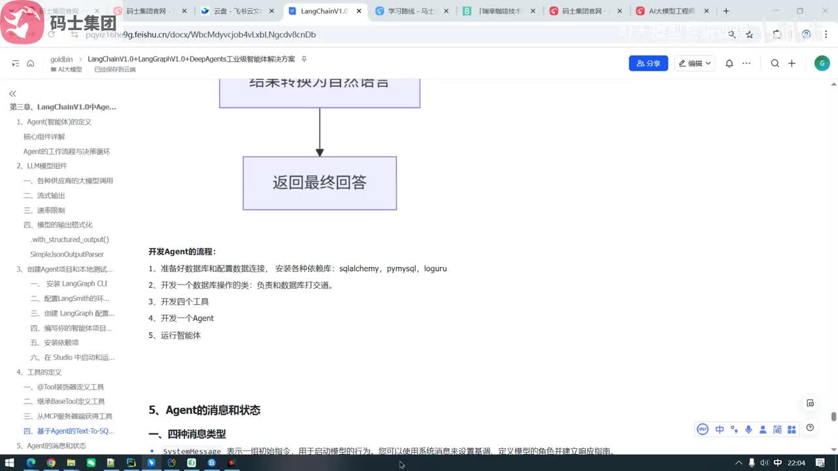Screen dimensions: 838x471
Task: Toggle the sidebar menu list icon
Action: click(16, 63)
